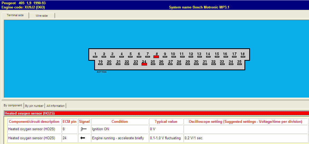Screen dimensions: 309x144
Task: Select the 'Ignition ON' condition cell
Action: point(120,129)
